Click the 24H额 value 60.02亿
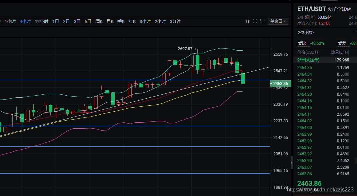357x196 pixels. coord(324,17)
